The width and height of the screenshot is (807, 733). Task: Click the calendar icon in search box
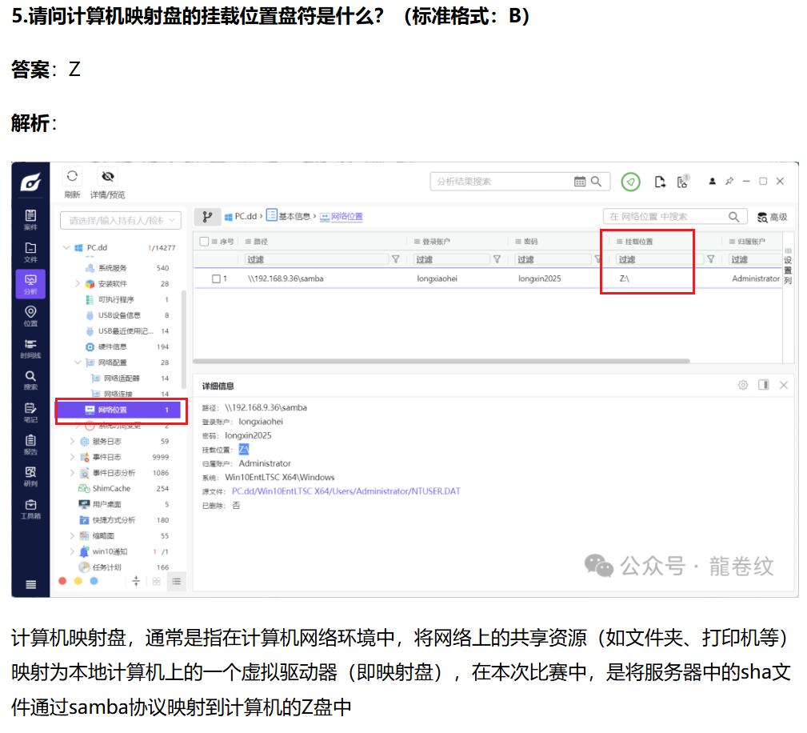tap(580, 182)
